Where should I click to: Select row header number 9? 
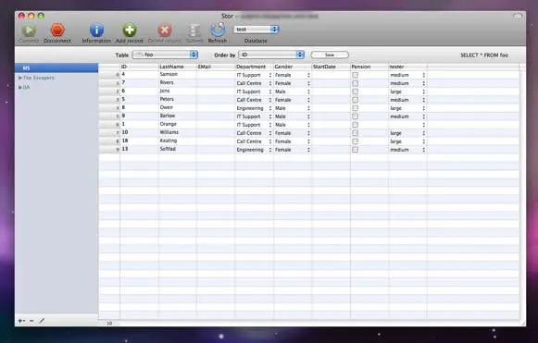click(109, 150)
